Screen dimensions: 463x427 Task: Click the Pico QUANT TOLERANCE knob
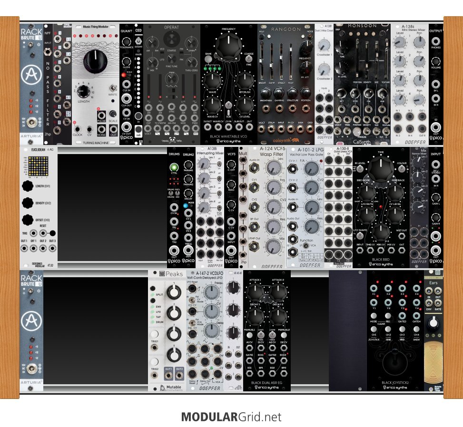pyautogui.click(x=126, y=41)
